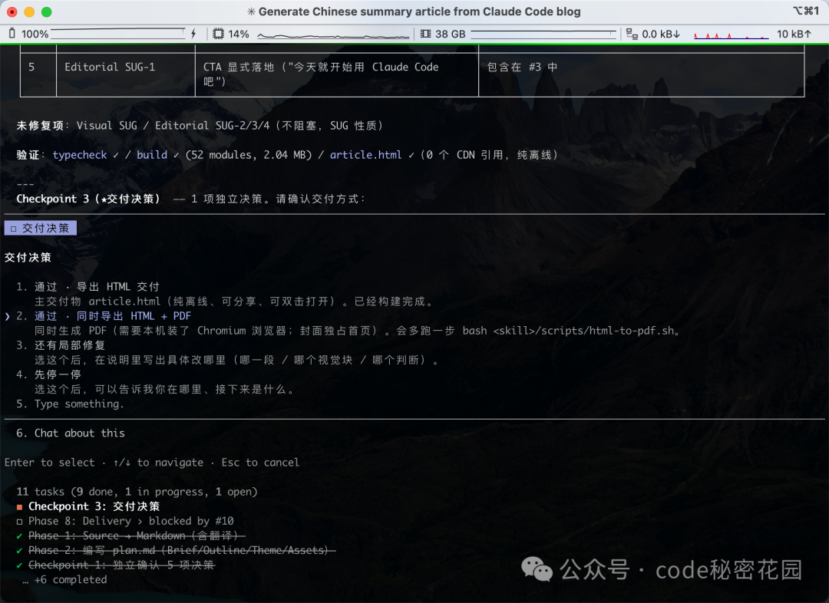829x603 pixels.
Task: Choose option 4 先停一停
Action: click(48, 374)
